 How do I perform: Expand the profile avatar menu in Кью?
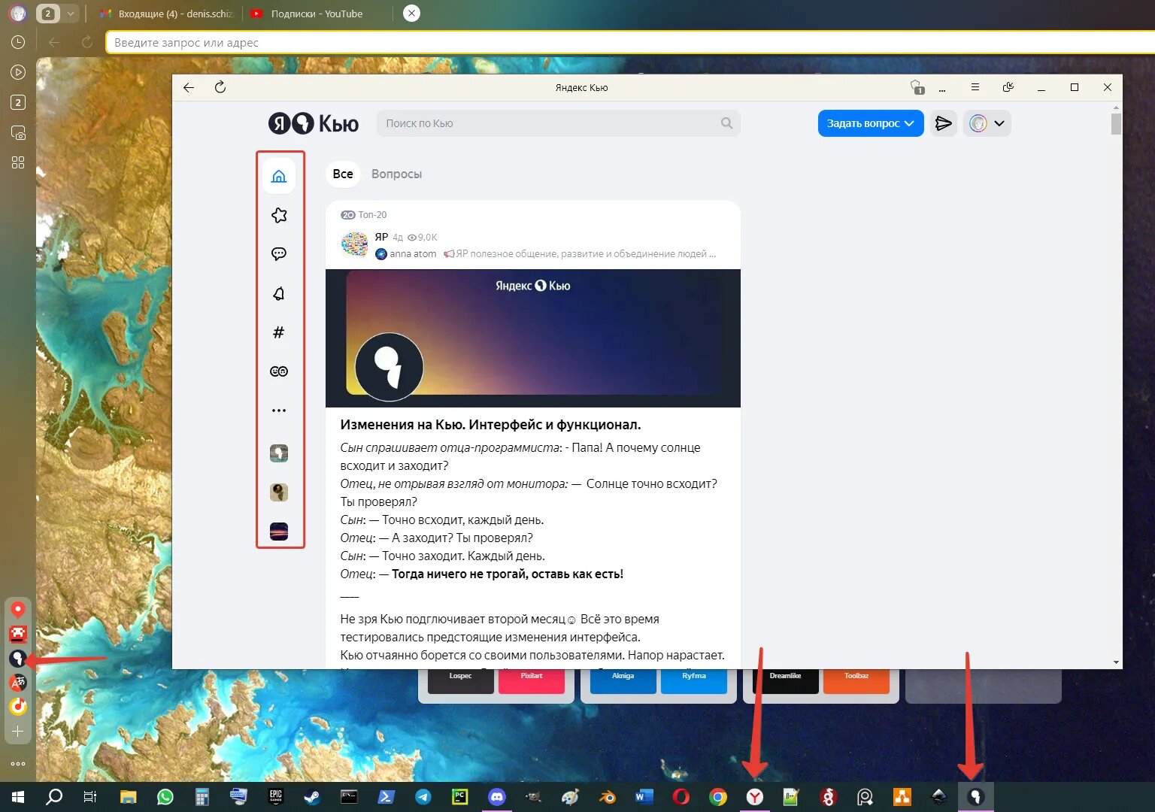pyautogui.click(x=987, y=123)
